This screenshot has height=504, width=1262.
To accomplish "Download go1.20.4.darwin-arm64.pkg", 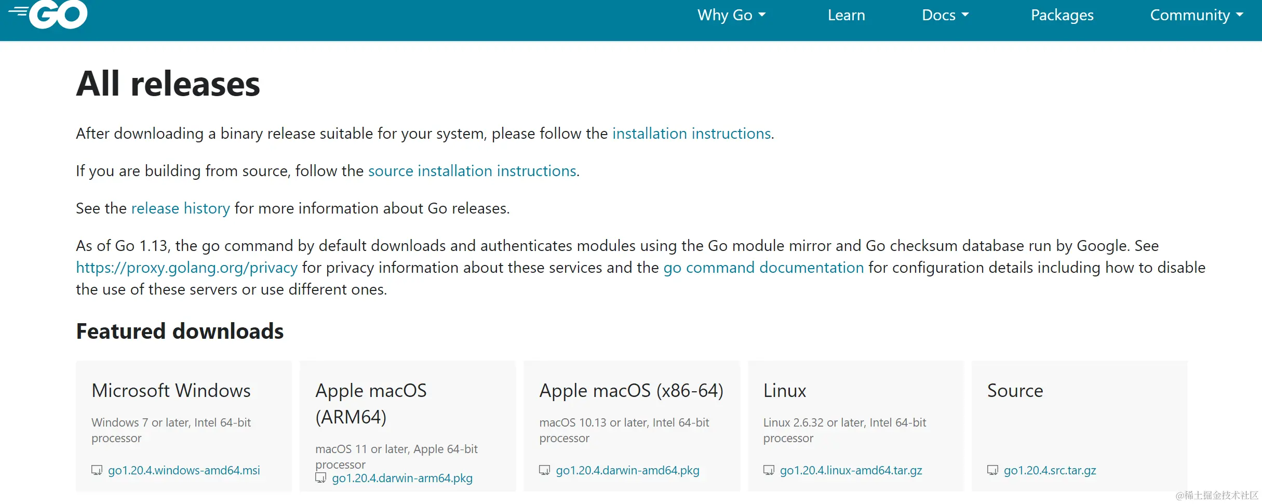I will (402, 478).
